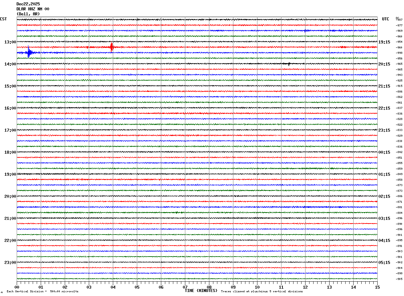Screen dimensions: 404x296
Task: Select the 18:00 CST time label
Action: coord(10,152)
